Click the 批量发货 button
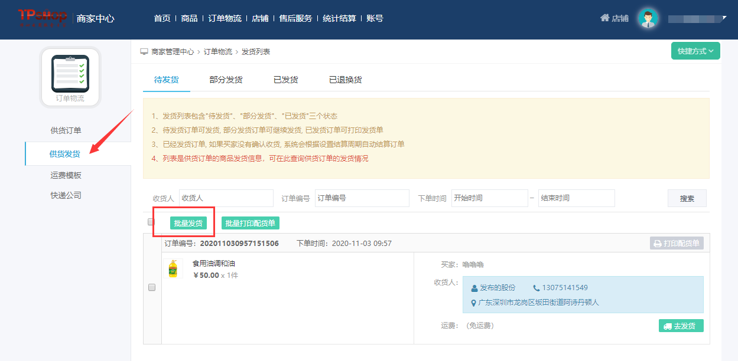This screenshot has height=361, width=738. pyautogui.click(x=188, y=223)
